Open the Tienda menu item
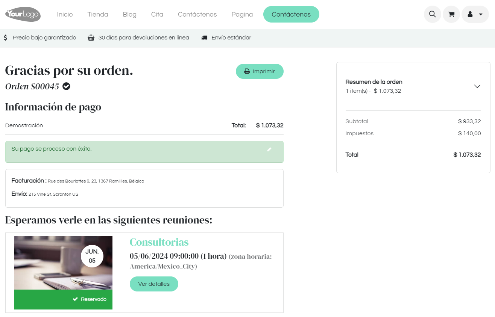Image resolution: width=495 pixels, height=317 pixels. [x=98, y=14]
